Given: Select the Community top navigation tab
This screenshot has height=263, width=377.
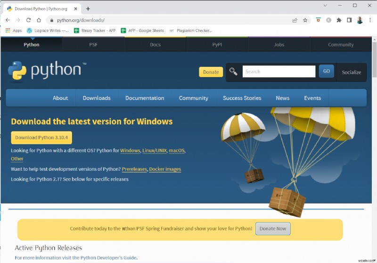Looking at the screenshot, I should pyautogui.click(x=341, y=45).
